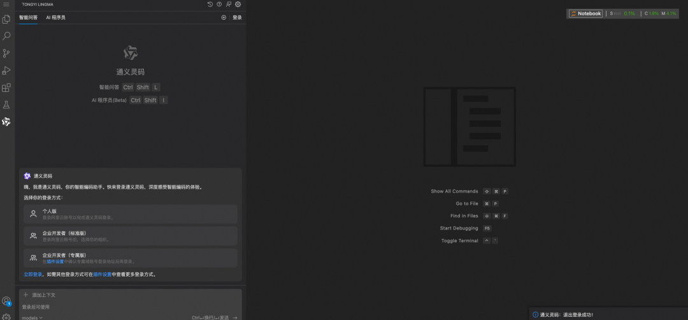688x320 pixels.
Task: Click the feedback icon in panel header
Action: [x=229, y=4]
